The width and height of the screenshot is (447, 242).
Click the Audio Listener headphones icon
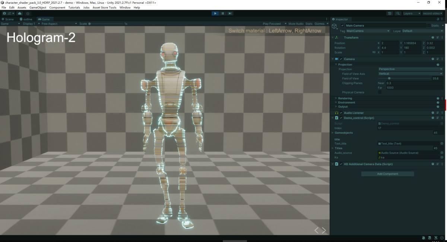point(336,112)
